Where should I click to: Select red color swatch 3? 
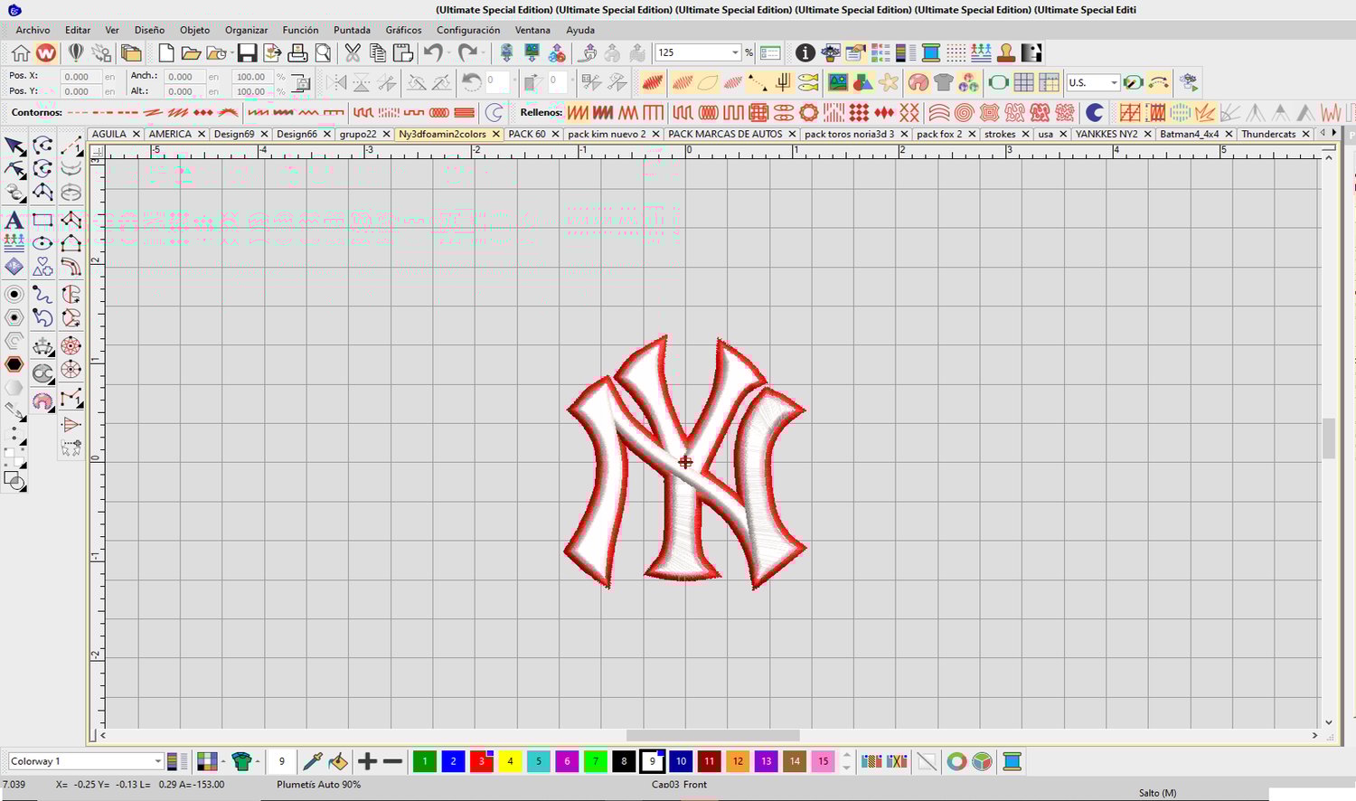click(482, 761)
